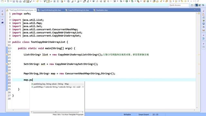Click the Chinese comment on line 14

pyautogui.click(x=126, y=54)
